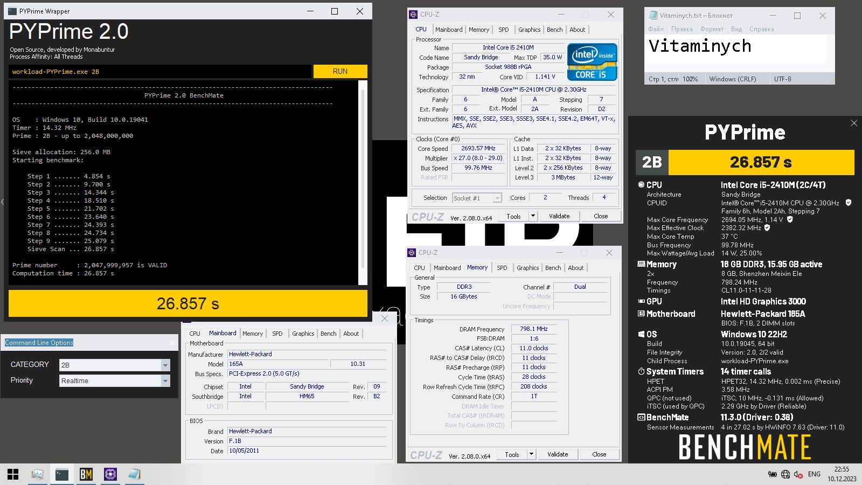
Task: Click the OS Windows icon in BenchMate panel
Action: point(641,334)
